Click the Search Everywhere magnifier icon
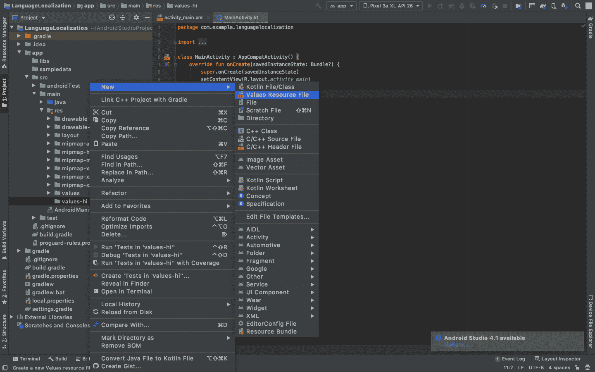Image resolution: width=595 pixels, height=372 pixels. point(578,6)
